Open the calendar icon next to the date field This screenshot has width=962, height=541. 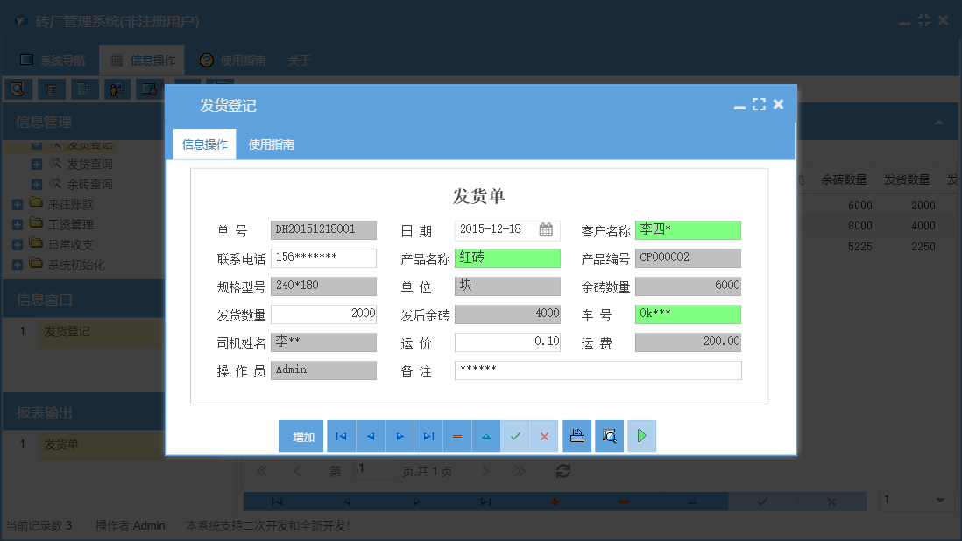point(546,230)
